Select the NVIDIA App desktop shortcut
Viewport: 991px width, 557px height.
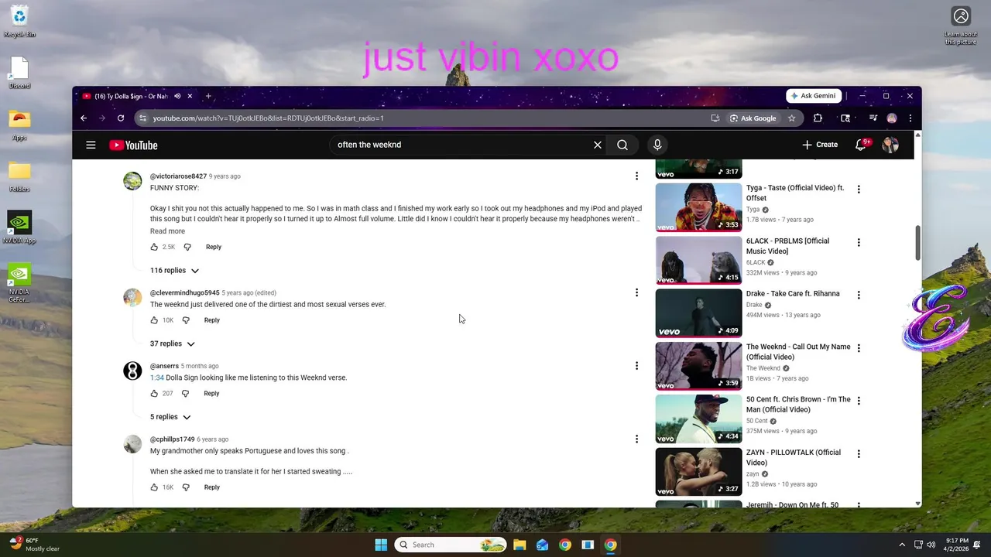tap(19, 227)
